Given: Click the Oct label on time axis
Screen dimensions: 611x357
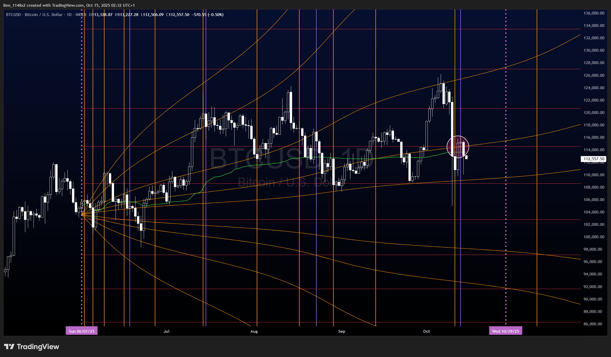Looking at the screenshot, I should click(x=426, y=331).
